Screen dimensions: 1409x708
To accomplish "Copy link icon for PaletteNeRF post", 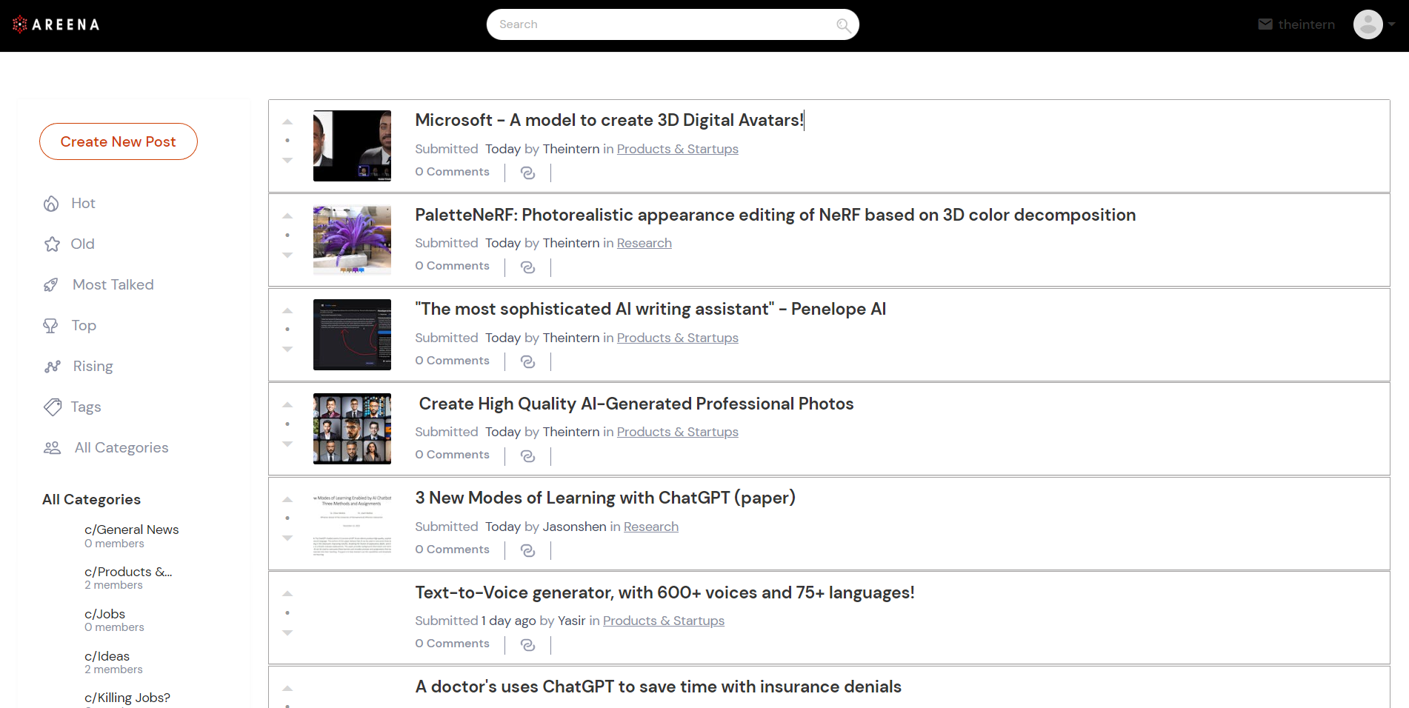I will (x=527, y=267).
